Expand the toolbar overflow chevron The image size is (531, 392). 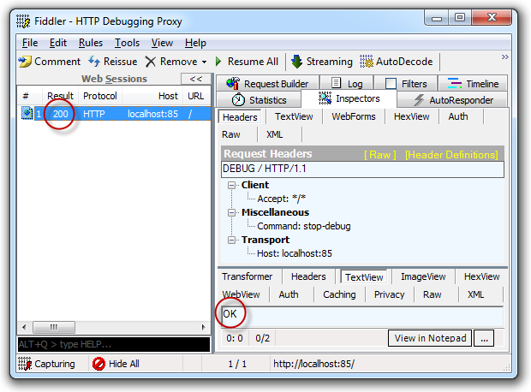point(505,56)
